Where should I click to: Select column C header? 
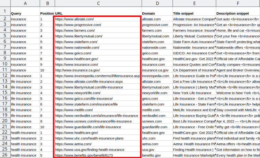98,3
